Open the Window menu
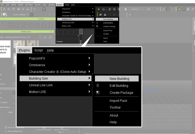Image resolution: width=195 pixels, height=134 pixels. click(x=51, y=5)
